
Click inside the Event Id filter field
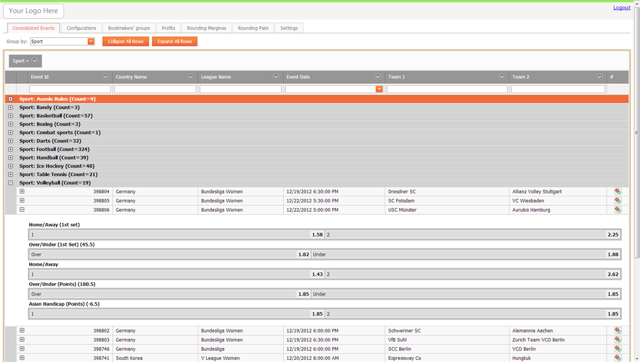(70, 89)
